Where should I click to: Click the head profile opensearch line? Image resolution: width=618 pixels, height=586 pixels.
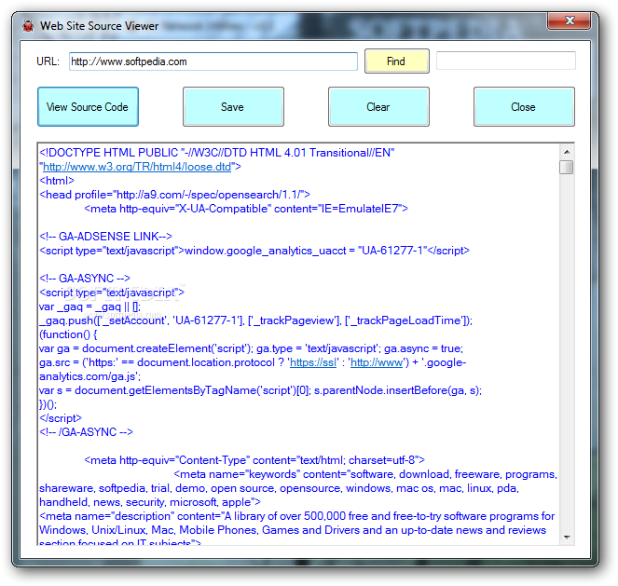[x=174, y=195]
